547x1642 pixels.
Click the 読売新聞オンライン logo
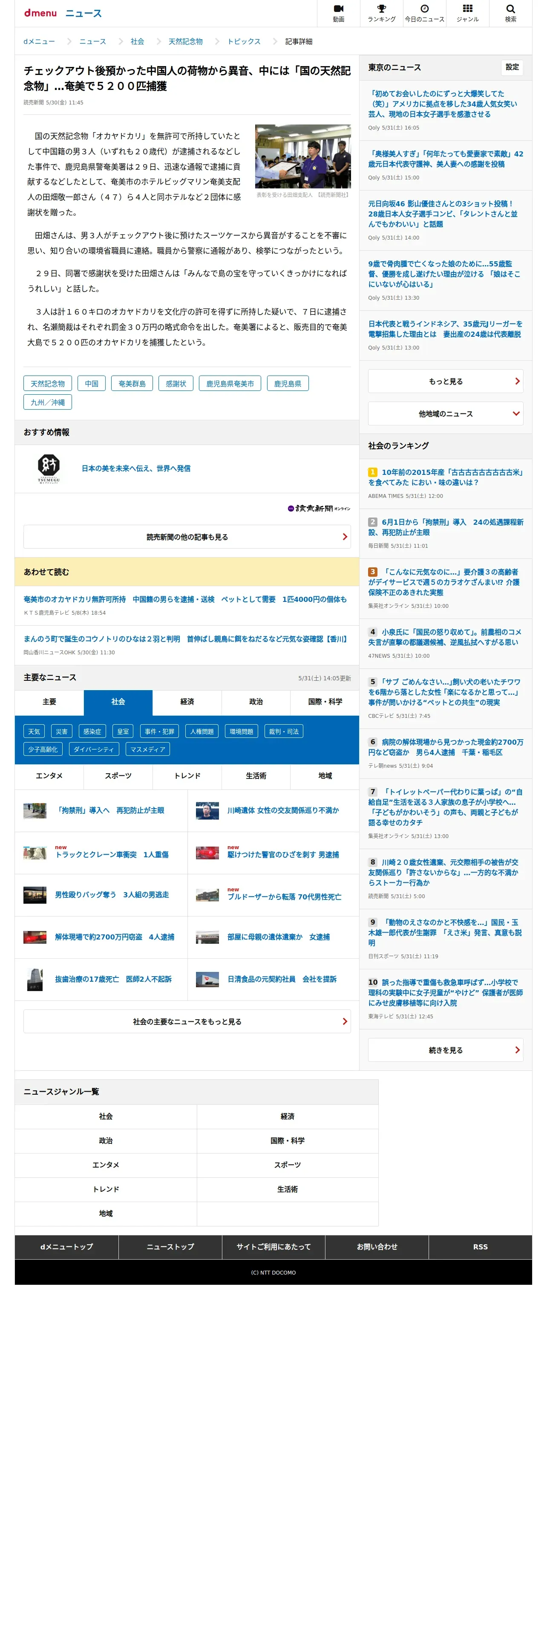[x=318, y=508]
